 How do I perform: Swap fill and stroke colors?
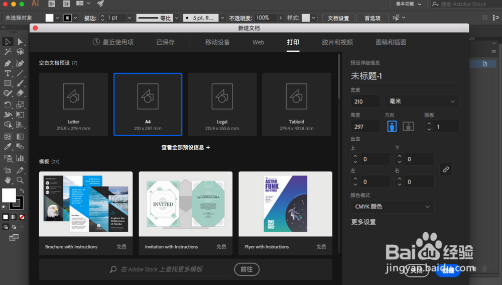click(22, 191)
